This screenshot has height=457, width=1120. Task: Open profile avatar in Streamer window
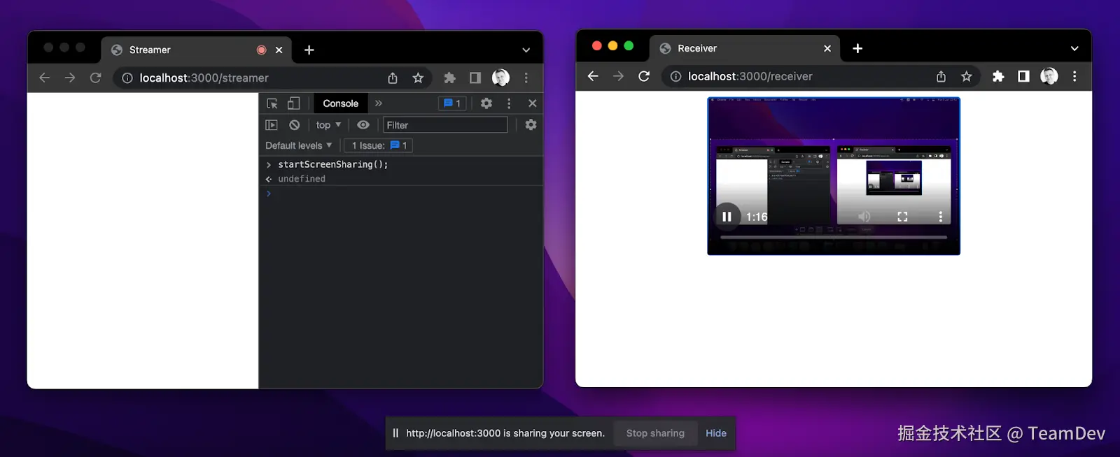pyautogui.click(x=500, y=78)
